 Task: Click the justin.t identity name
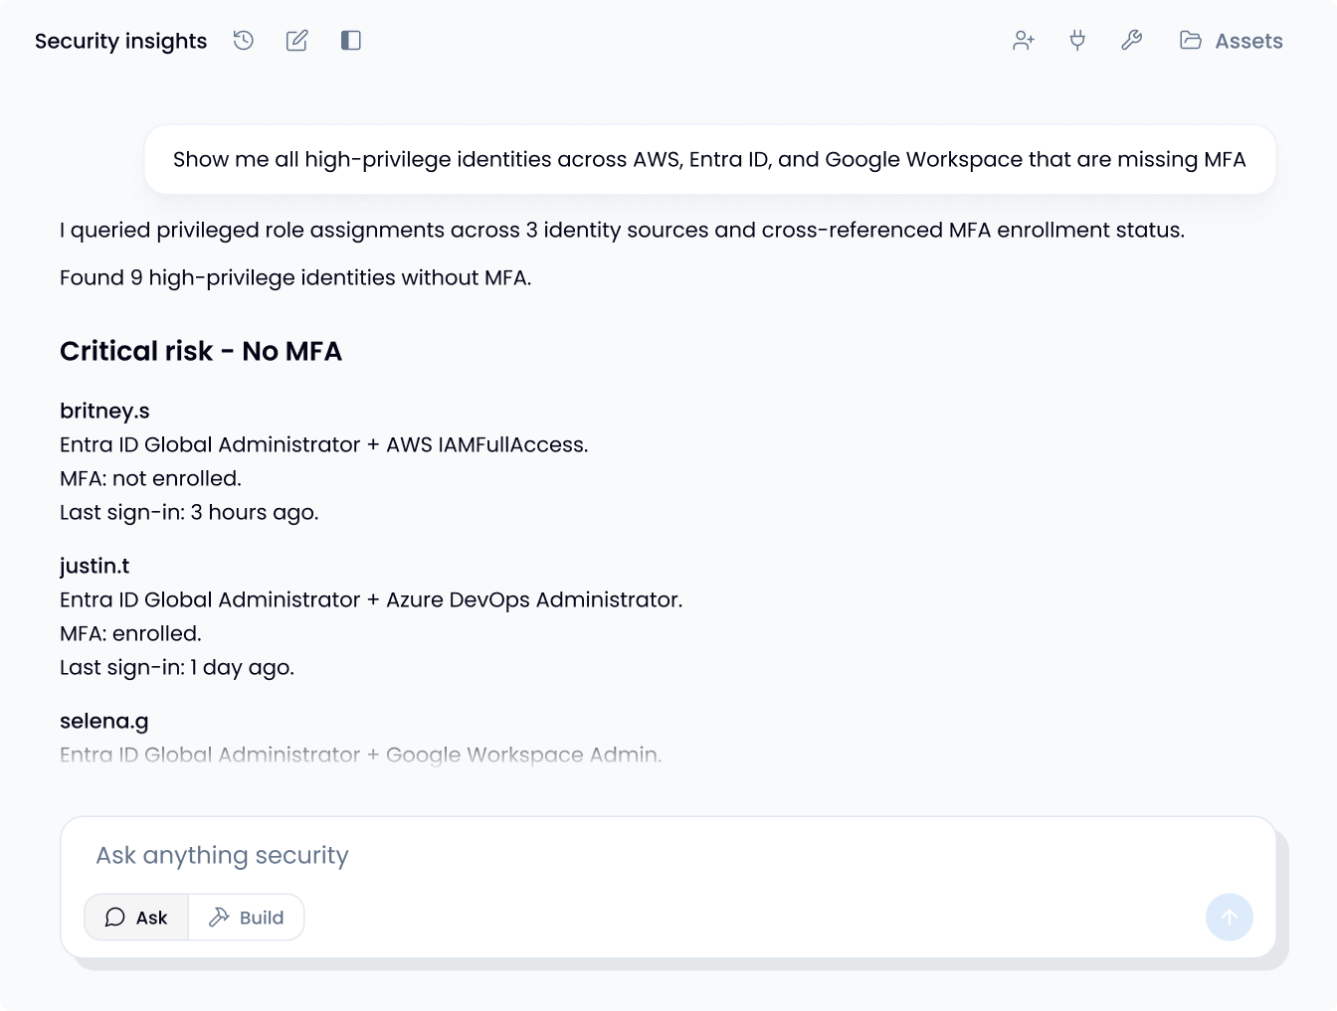click(x=95, y=566)
